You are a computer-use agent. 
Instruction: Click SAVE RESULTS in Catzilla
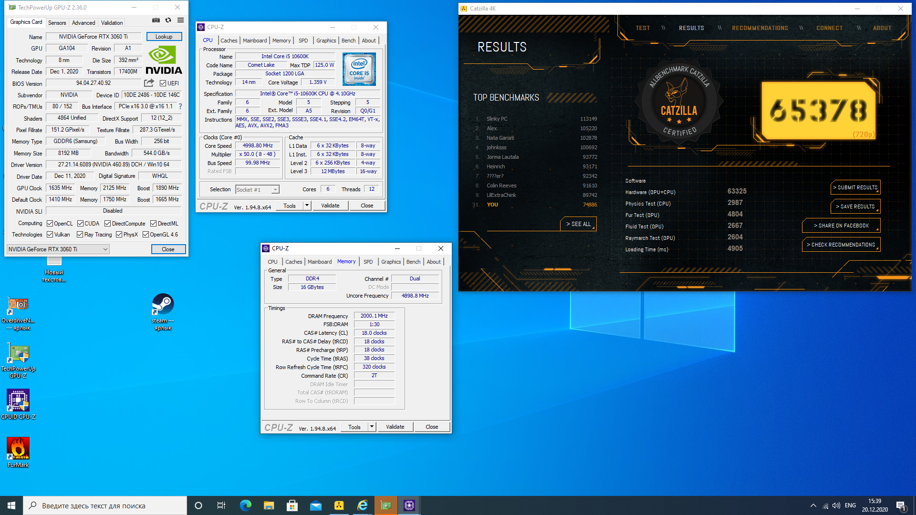pyautogui.click(x=855, y=206)
